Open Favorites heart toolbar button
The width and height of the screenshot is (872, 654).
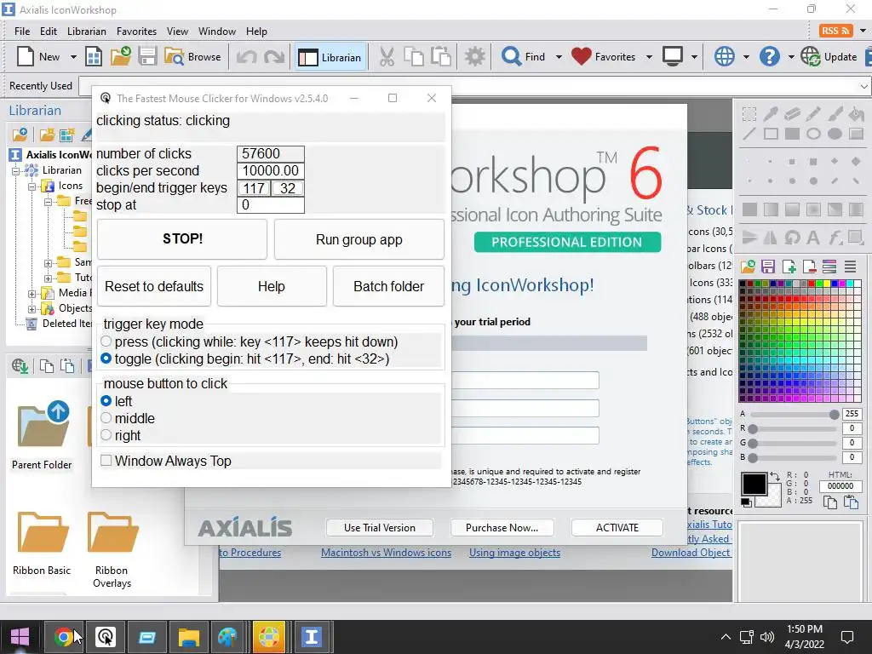[603, 57]
